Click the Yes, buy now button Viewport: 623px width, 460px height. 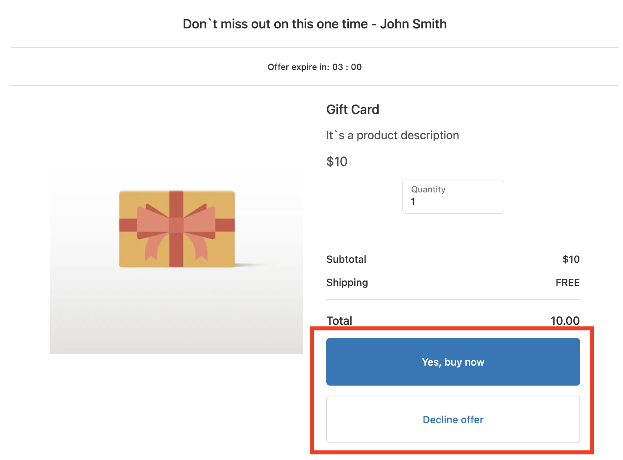(x=453, y=362)
